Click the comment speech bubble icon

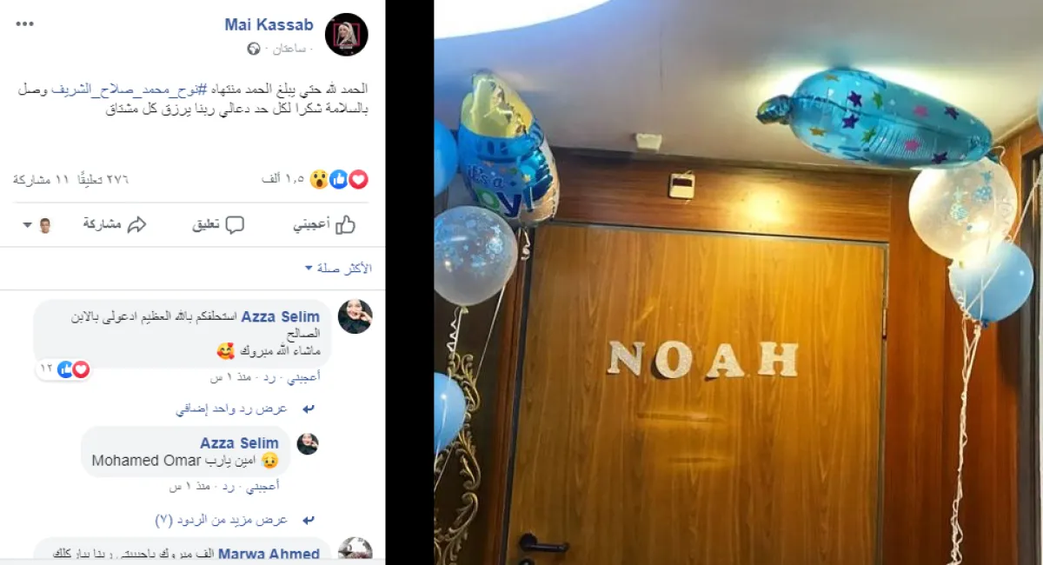(235, 225)
